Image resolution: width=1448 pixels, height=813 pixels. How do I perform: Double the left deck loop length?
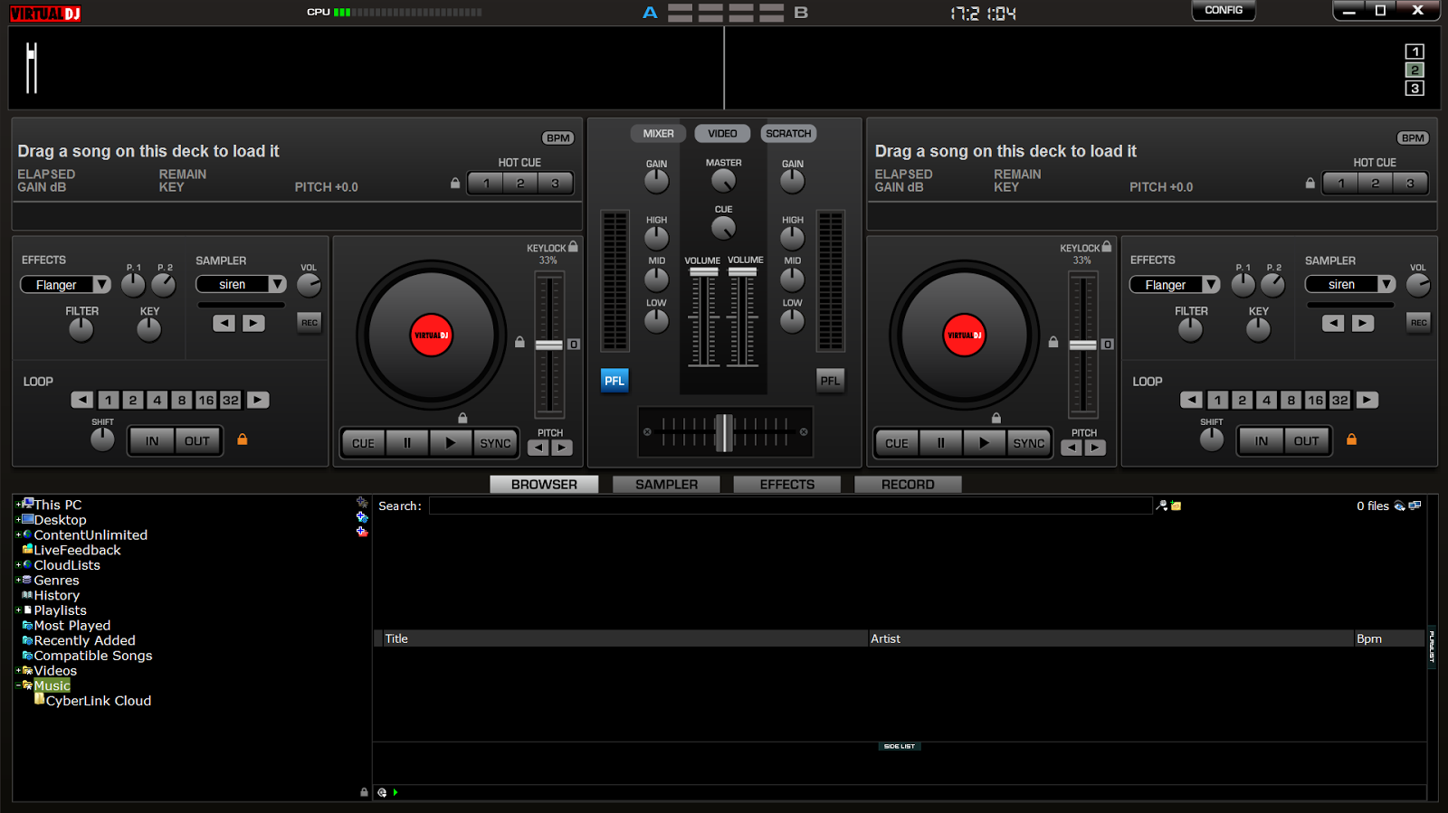[x=258, y=400]
